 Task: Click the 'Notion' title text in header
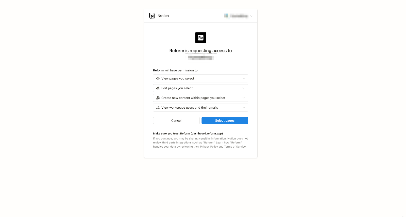(163, 16)
